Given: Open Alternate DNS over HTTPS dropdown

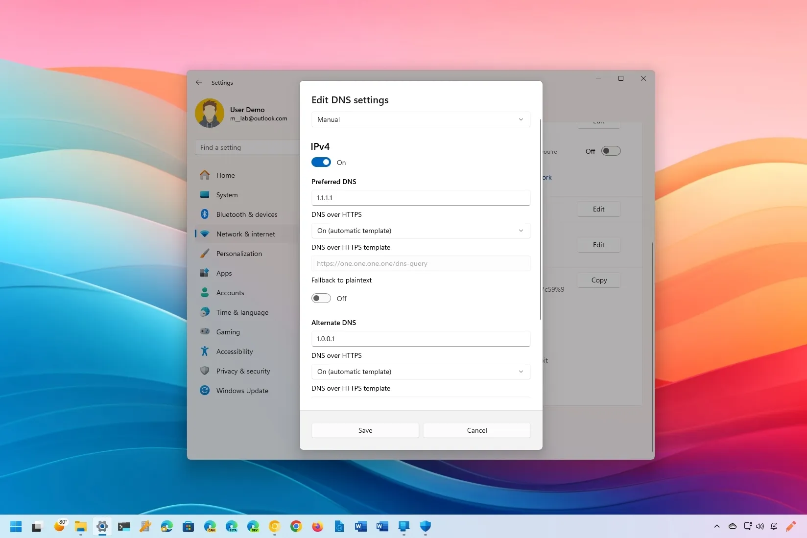Looking at the screenshot, I should coord(421,372).
